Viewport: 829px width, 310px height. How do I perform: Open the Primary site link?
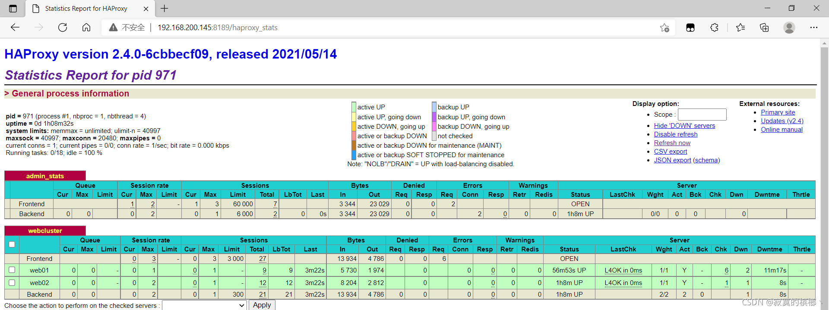pos(778,112)
